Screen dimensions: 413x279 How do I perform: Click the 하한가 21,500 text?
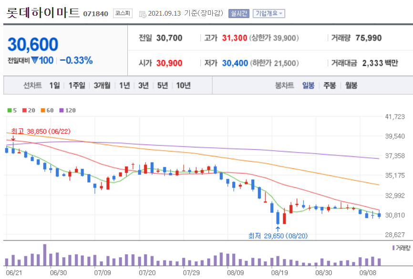point(274,63)
